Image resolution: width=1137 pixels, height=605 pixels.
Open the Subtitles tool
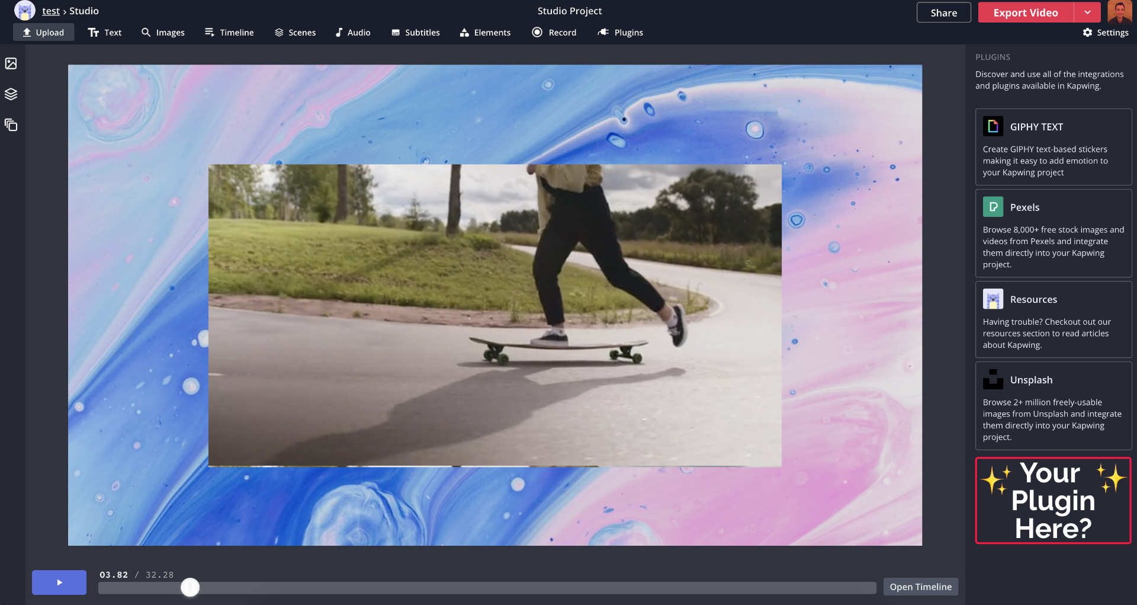[x=415, y=33]
